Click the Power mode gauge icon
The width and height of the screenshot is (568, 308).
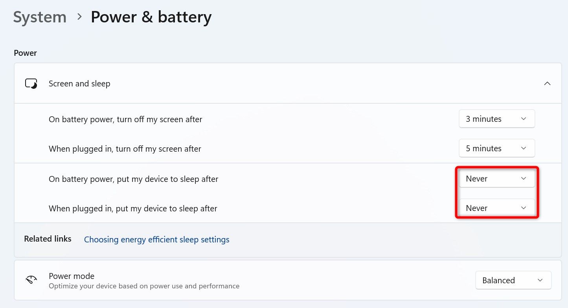pyautogui.click(x=31, y=280)
